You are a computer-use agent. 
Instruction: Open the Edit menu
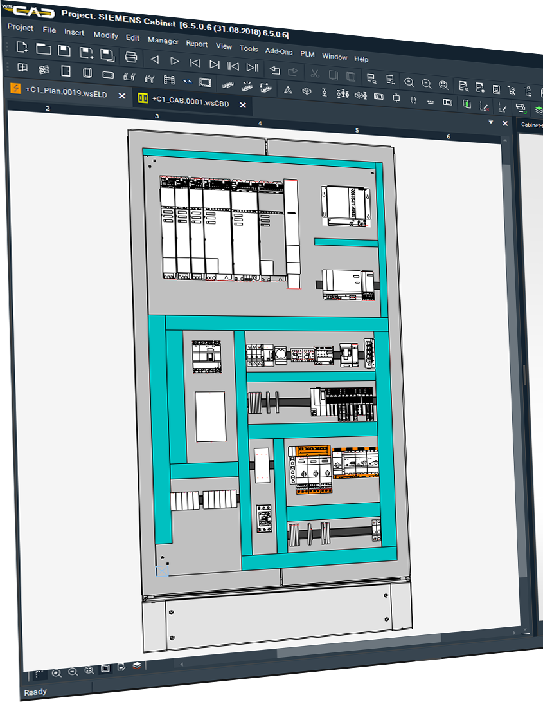click(x=132, y=37)
